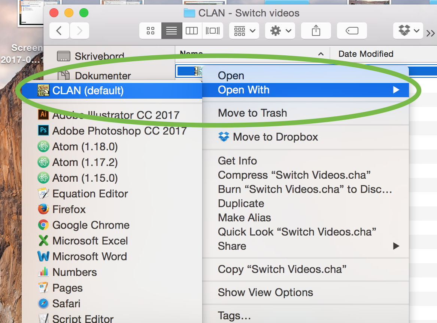Open the Dropbox toolbar dropdown
Screen dimensions: 437x323
point(408,31)
